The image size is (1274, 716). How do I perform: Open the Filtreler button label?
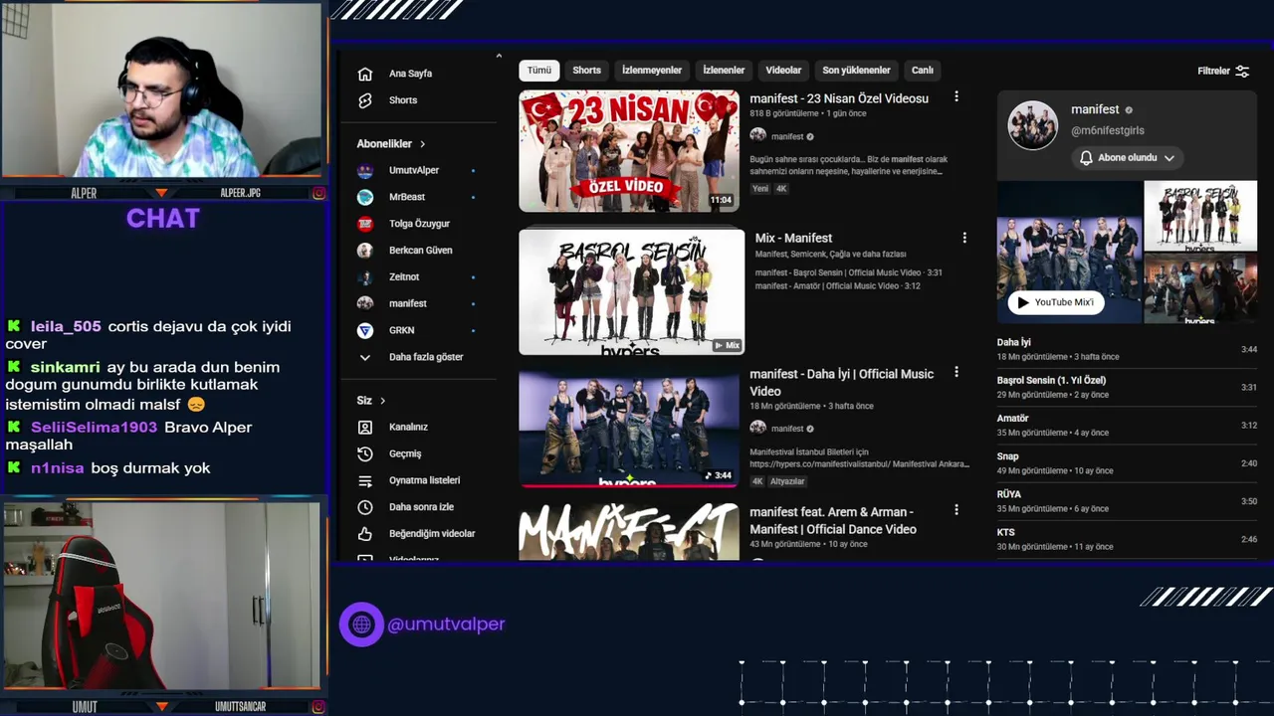(x=1213, y=72)
